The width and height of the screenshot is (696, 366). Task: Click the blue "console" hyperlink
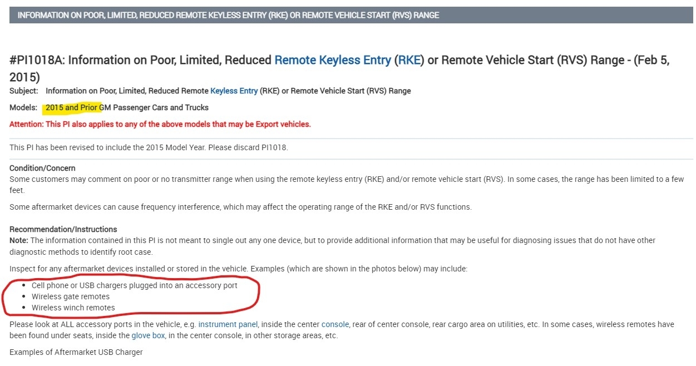coord(335,324)
